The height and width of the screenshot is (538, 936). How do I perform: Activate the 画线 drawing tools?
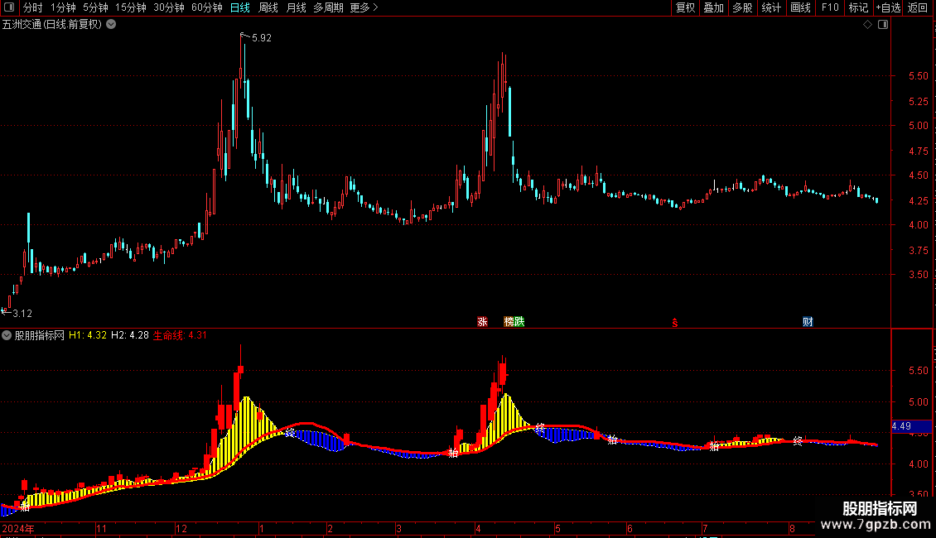(x=800, y=7)
